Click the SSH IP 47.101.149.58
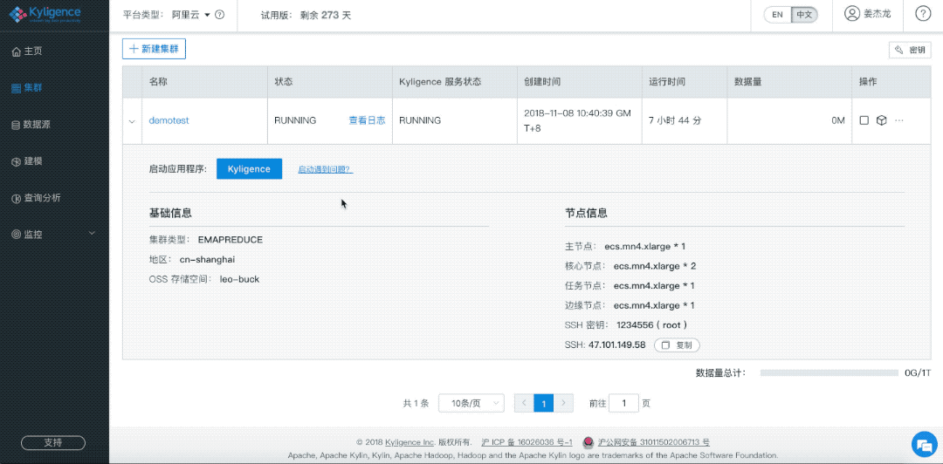 [x=617, y=345]
